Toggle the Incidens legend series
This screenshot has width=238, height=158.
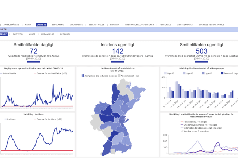tap(11, 119)
